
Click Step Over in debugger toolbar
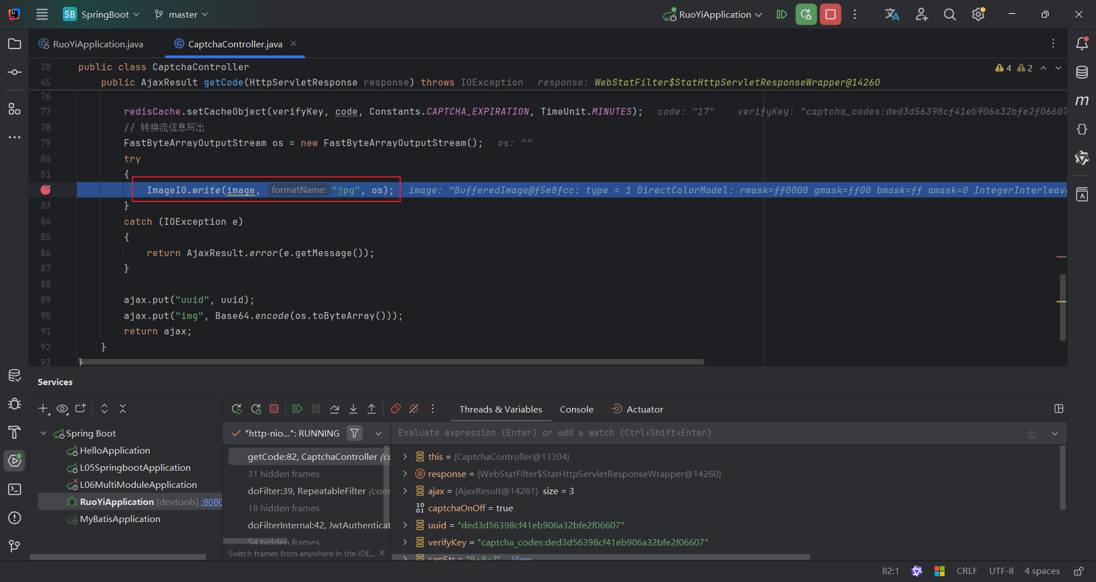click(335, 409)
